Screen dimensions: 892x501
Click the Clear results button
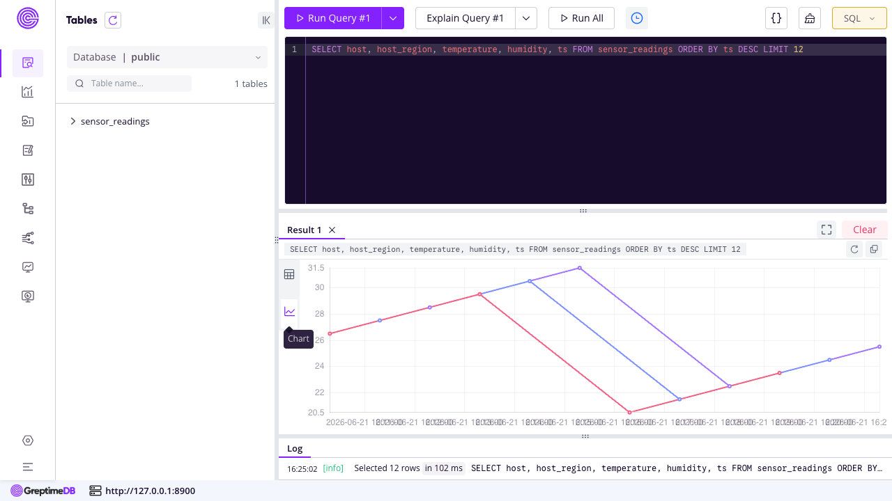tap(865, 230)
